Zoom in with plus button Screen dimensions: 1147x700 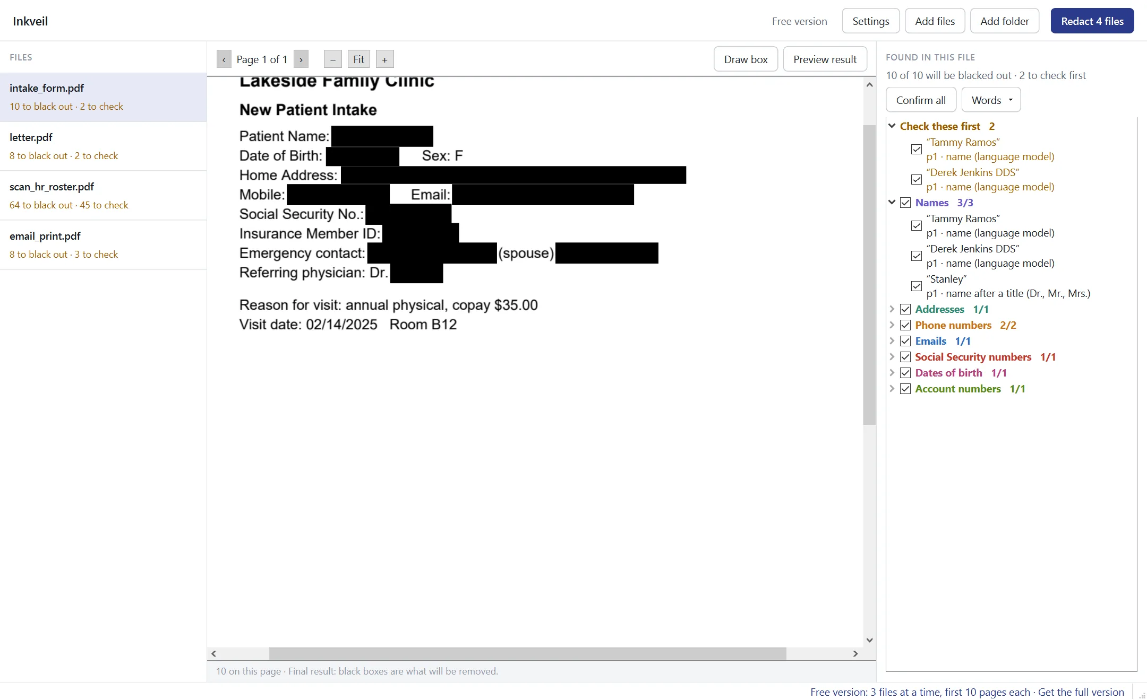[x=385, y=59]
